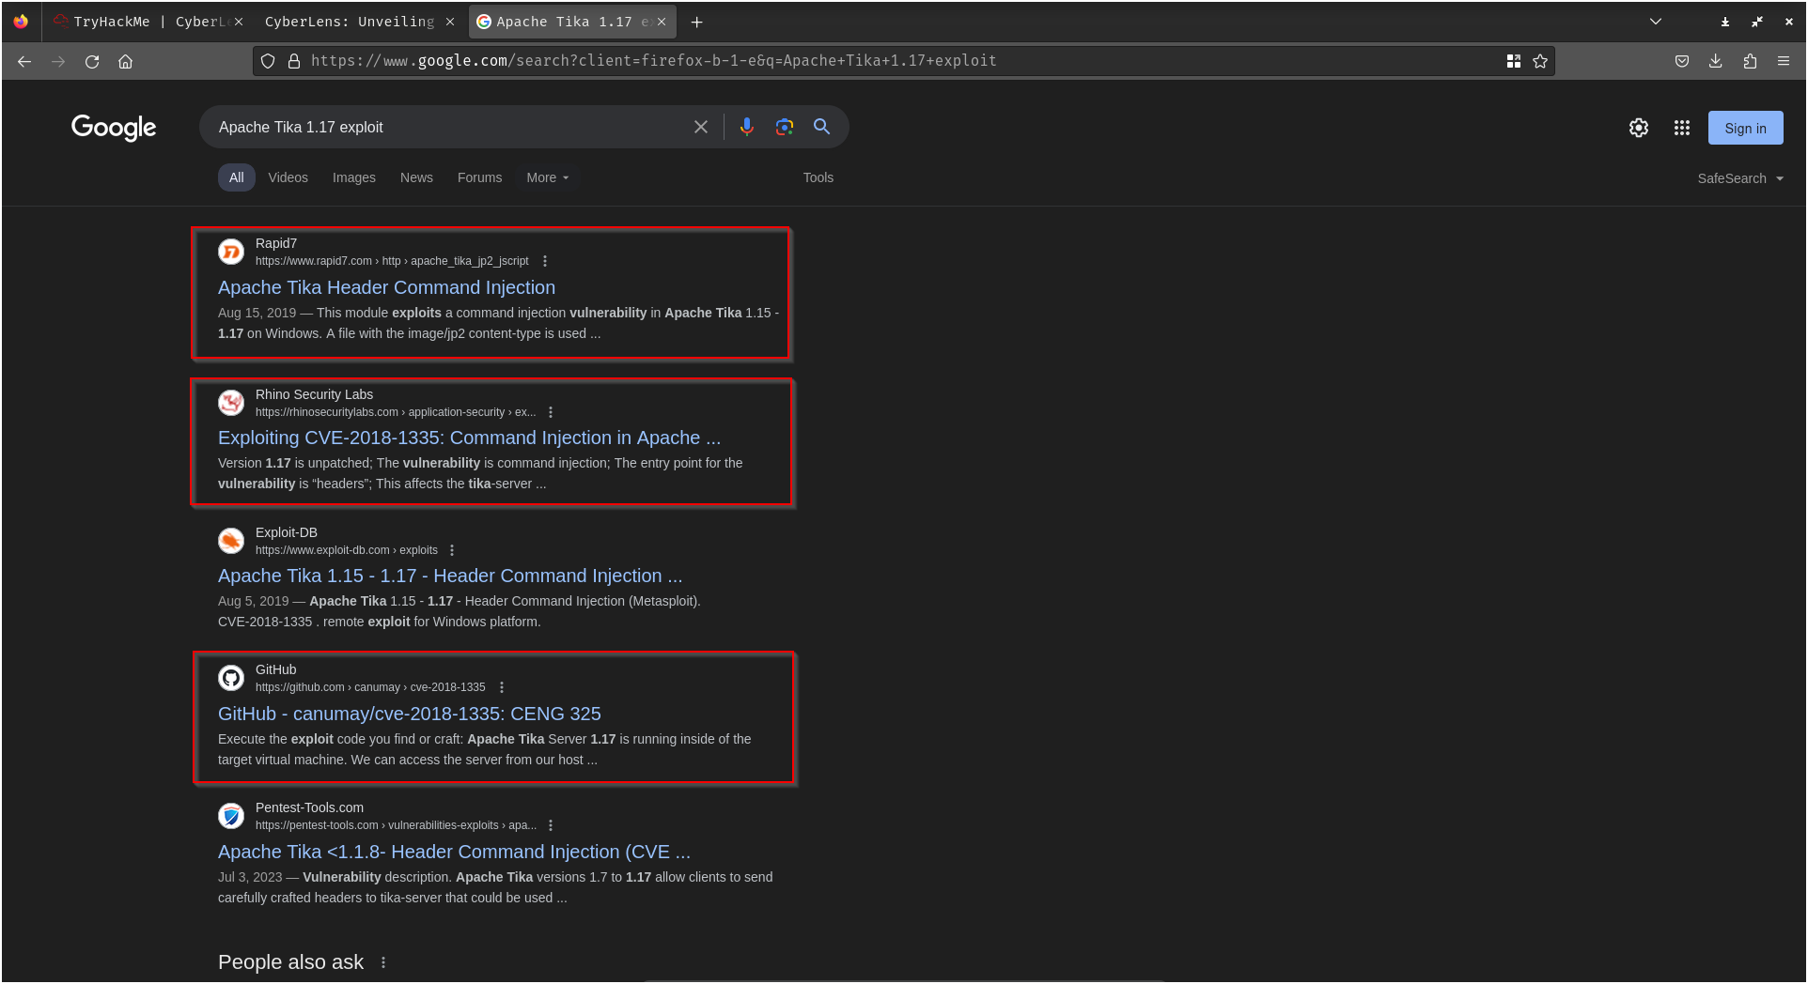The height and width of the screenshot is (984, 1808).
Task: Switch to the Images results tab
Action: [353, 177]
